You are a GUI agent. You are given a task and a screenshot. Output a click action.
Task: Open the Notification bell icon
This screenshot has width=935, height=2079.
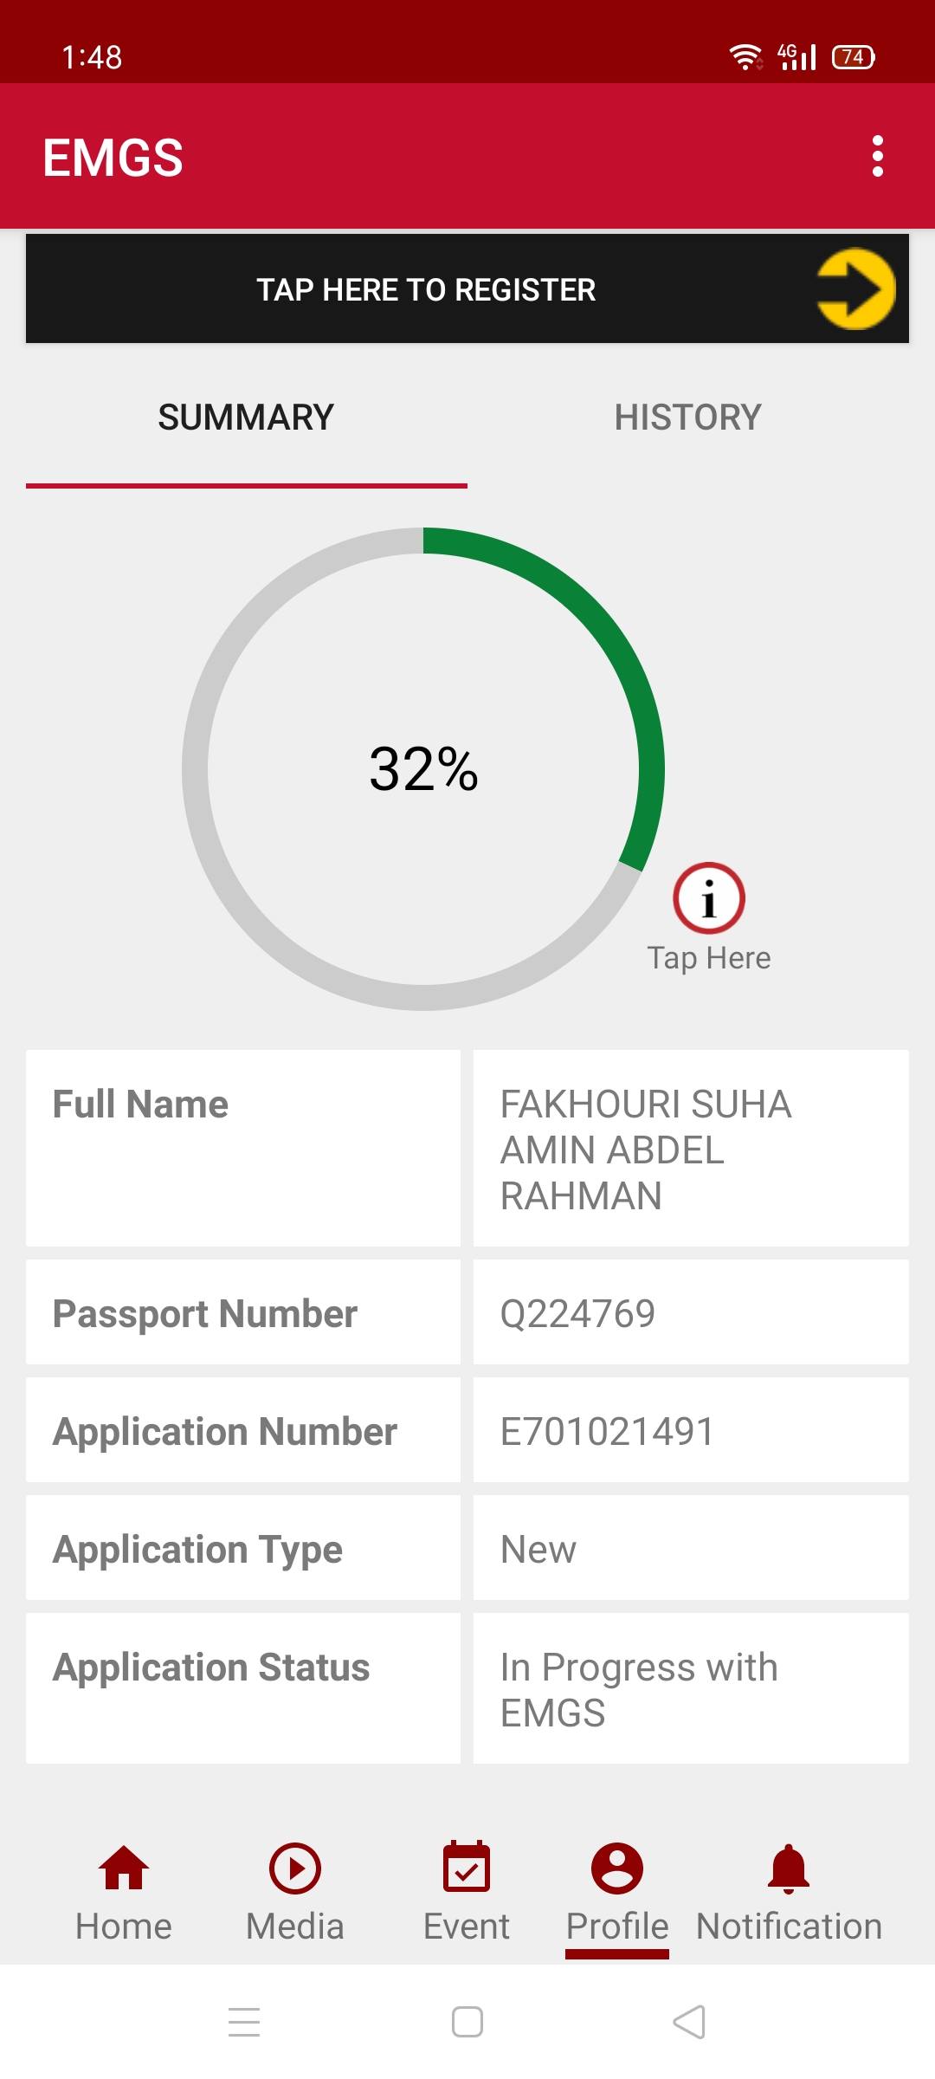[x=789, y=1868]
